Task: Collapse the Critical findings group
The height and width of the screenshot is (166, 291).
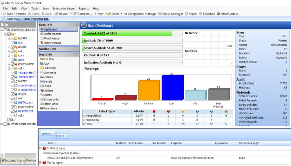Action: [x=40, y=148]
